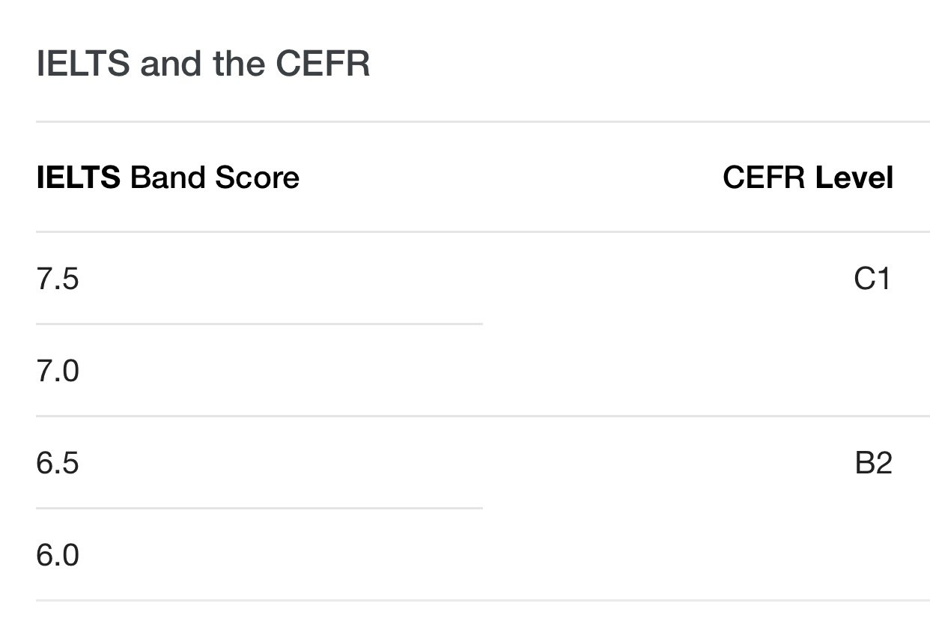
Task: Select the 'IELTS Band Score' column header
Action: tap(168, 178)
